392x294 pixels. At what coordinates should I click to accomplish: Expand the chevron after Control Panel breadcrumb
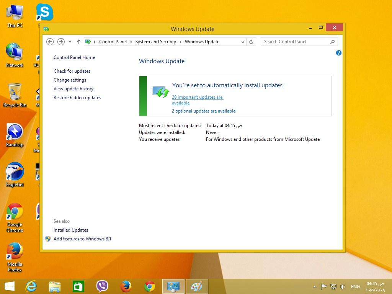tap(131, 42)
